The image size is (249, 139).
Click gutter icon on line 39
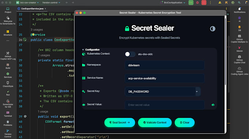[25, 116]
